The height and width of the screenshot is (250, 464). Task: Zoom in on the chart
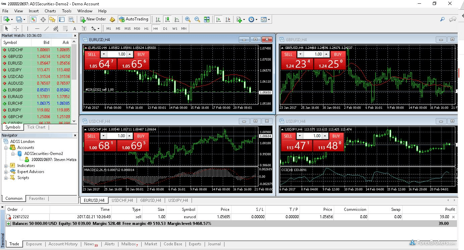[188, 19]
